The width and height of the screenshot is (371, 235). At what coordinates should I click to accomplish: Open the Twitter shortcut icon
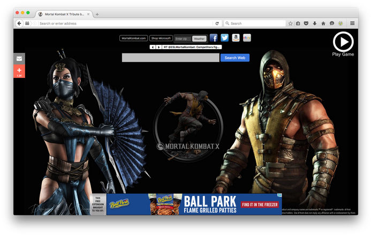(x=224, y=38)
